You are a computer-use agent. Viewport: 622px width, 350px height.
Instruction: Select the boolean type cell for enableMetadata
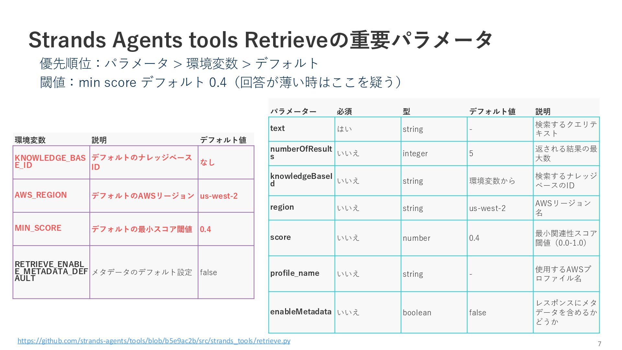[417, 313]
